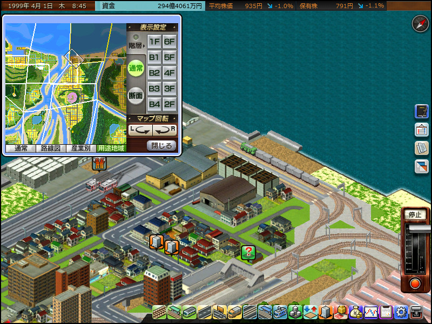This screenshot has width=432, height=324.
Task: Toggle the overlapping windows icon on right
Action: [x=422, y=166]
